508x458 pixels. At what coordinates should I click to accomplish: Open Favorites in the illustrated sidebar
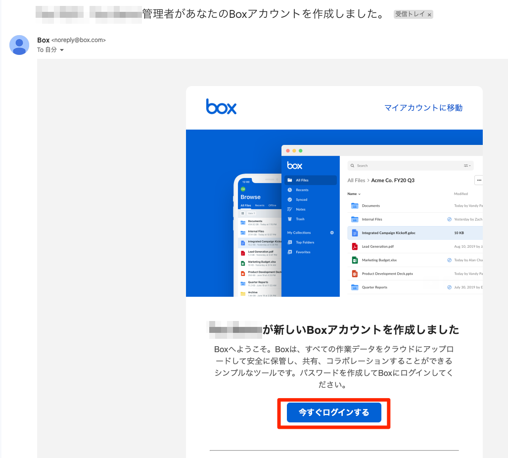click(303, 252)
